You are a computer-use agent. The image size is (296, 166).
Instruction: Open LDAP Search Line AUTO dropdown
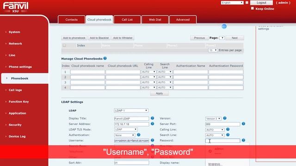pos(215,135)
